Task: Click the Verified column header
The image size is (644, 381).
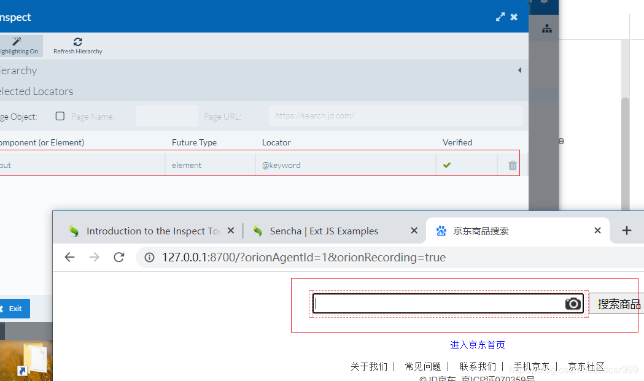Action: 457,142
